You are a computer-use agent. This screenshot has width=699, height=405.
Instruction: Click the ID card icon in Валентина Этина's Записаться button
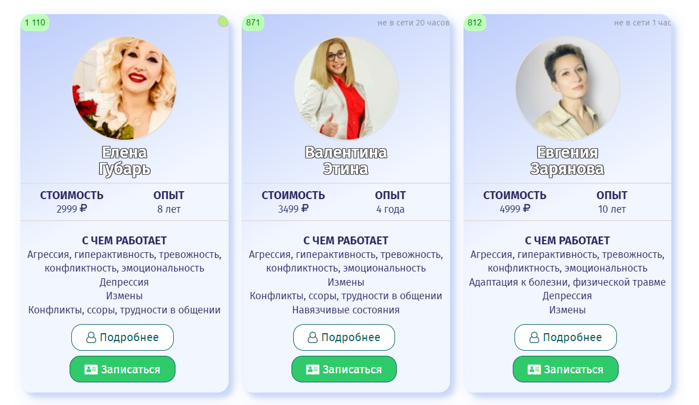coord(312,369)
